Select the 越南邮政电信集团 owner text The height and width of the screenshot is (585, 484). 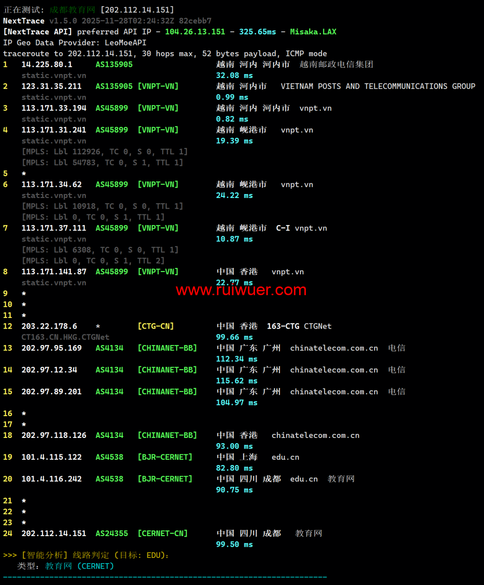pos(336,64)
